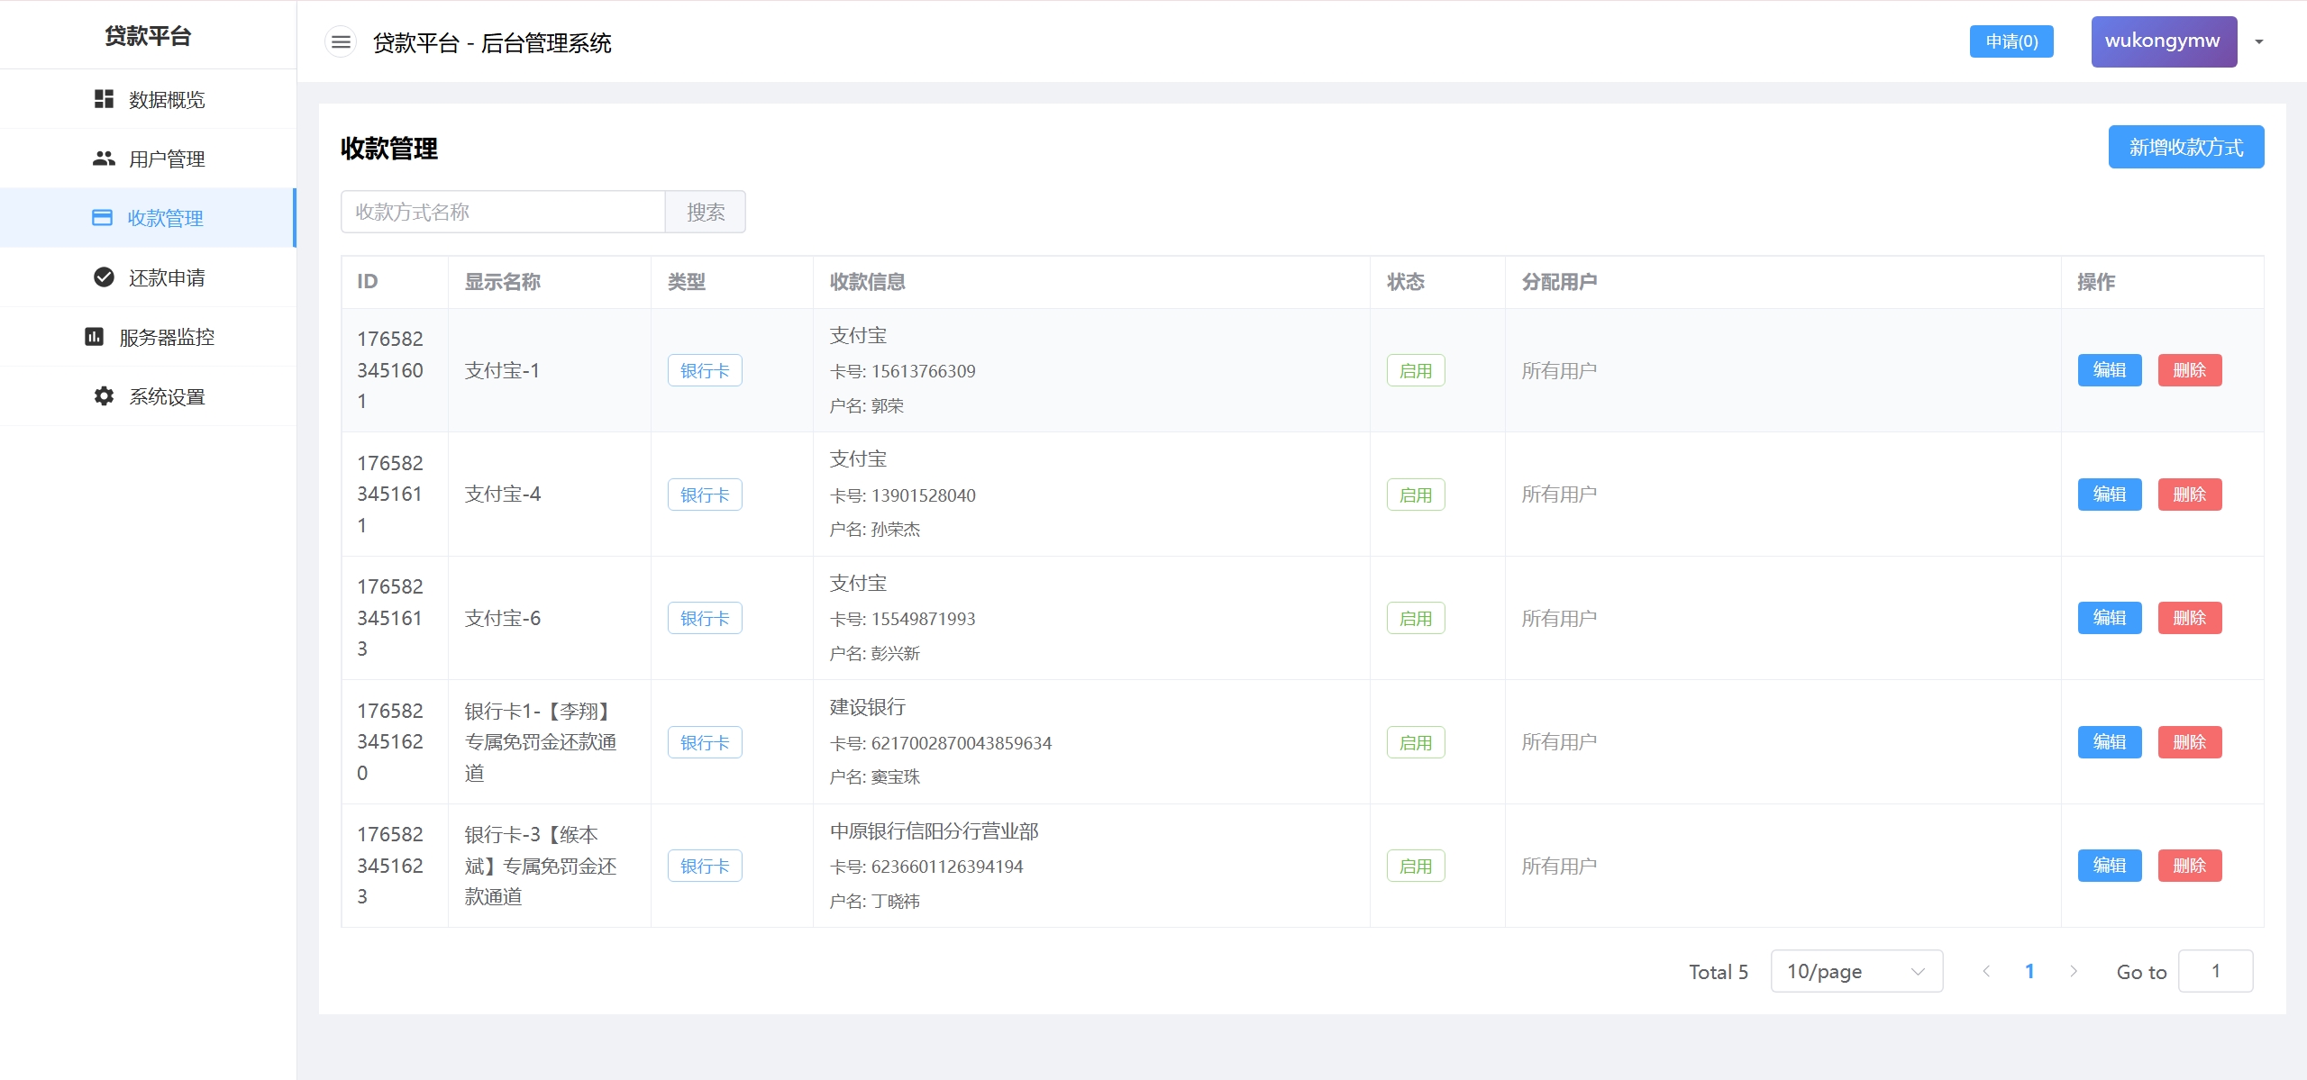Click the user management people icon
The width and height of the screenshot is (2307, 1080).
[x=104, y=159]
